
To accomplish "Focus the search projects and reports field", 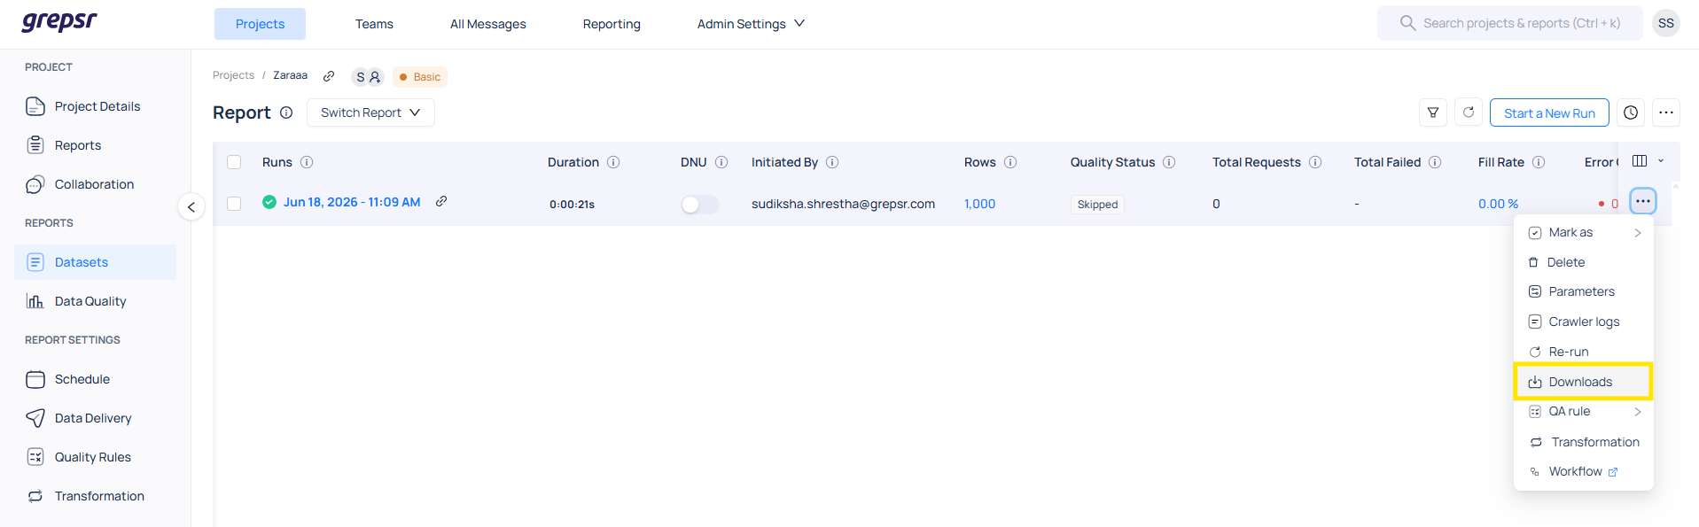I will 1510,23.
